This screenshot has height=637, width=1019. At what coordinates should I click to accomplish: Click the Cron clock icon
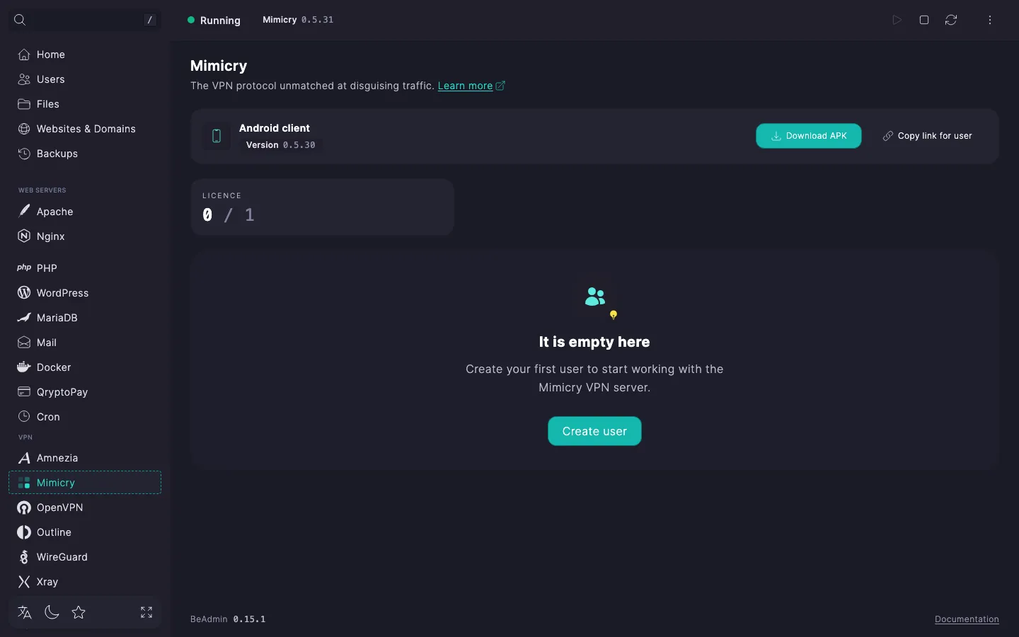point(24,417)
